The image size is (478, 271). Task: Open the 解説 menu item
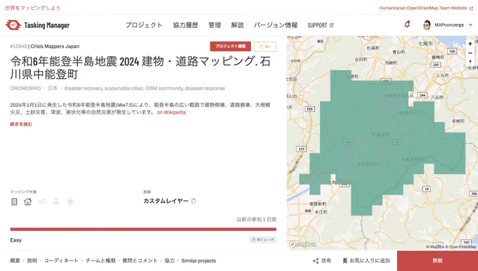pyautogui.click(x=237, y=25)
